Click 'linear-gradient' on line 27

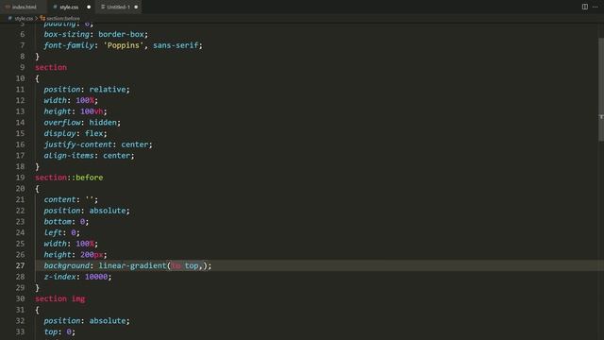click(132, 265)
